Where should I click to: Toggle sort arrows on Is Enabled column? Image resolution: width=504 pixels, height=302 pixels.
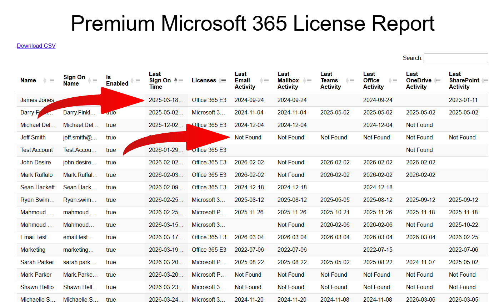(x=132, y=81)
